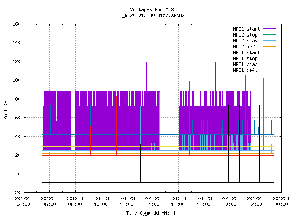The image size is (290, 217).
Task: Click x-axis tick 201223 10:00
Action: [101, 202]
